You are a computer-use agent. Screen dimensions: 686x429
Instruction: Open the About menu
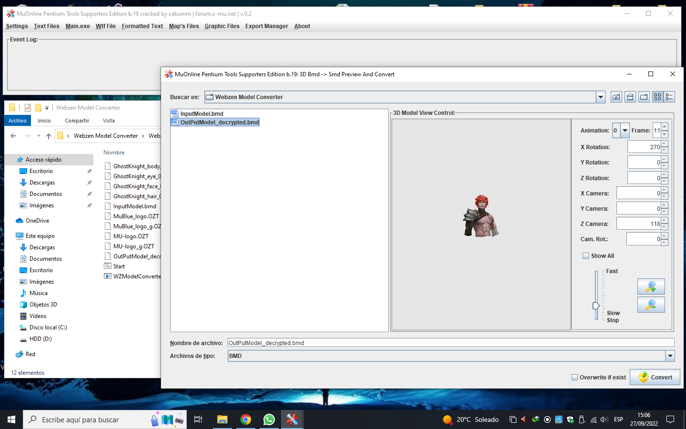(x=302, y=26)
